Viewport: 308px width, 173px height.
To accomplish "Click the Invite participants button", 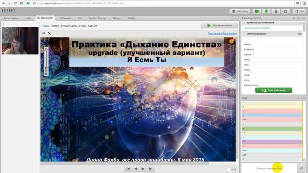I will (273, 90).
